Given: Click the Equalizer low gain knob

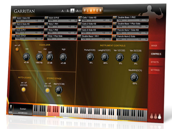Looking at the screenshot, I should click(26, 57).
